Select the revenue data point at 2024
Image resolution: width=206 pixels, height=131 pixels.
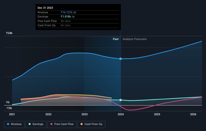[x=121, y=59]
